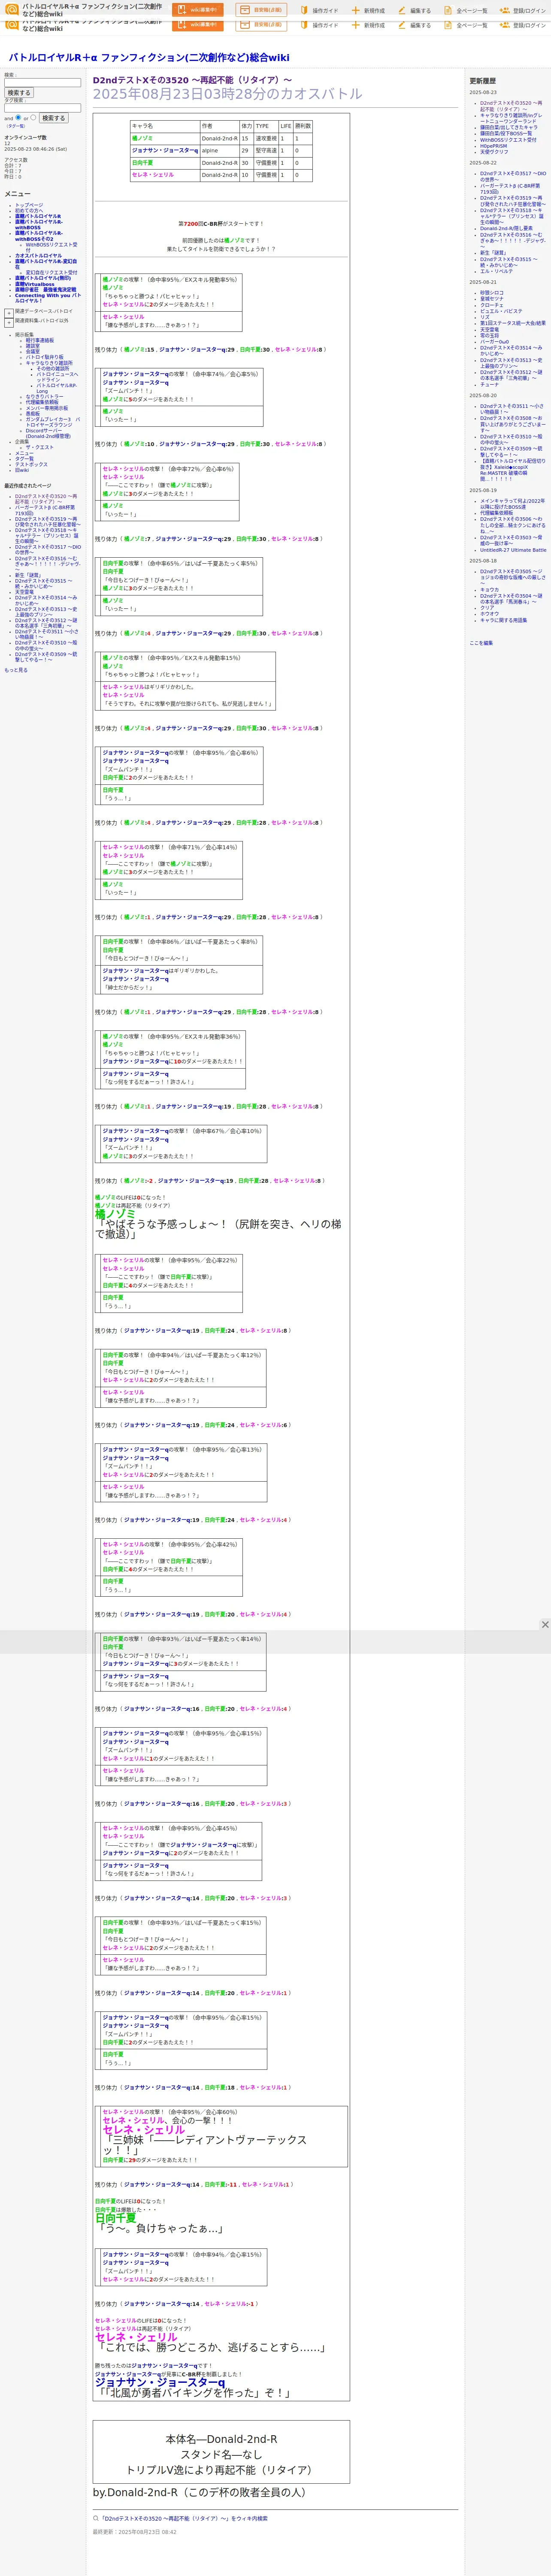Screen dimensions: 551x2576
Task: Expand the 関連データベース-バトロイ section
Action: pos(9,313)
